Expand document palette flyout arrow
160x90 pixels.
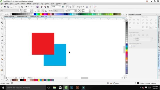(x=5, y=80)
